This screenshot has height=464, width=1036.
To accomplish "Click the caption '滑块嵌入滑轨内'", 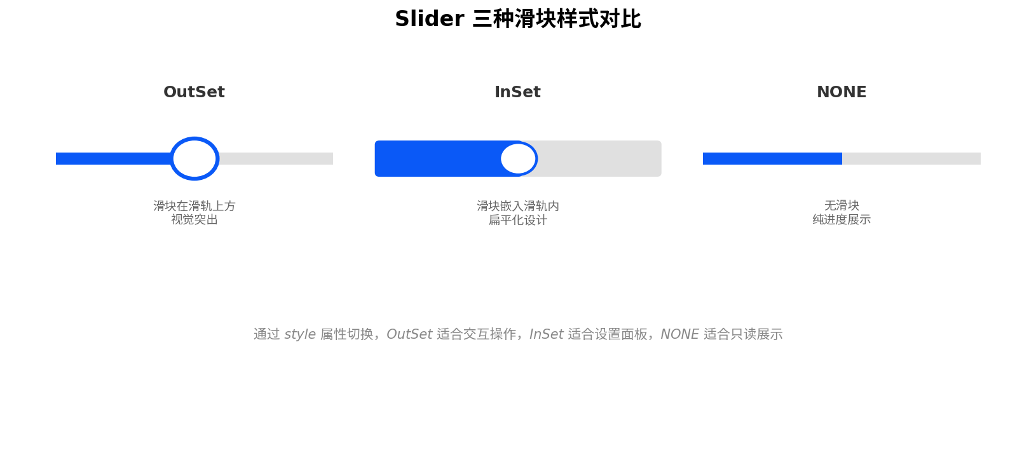I will click(x=518, y=206).
